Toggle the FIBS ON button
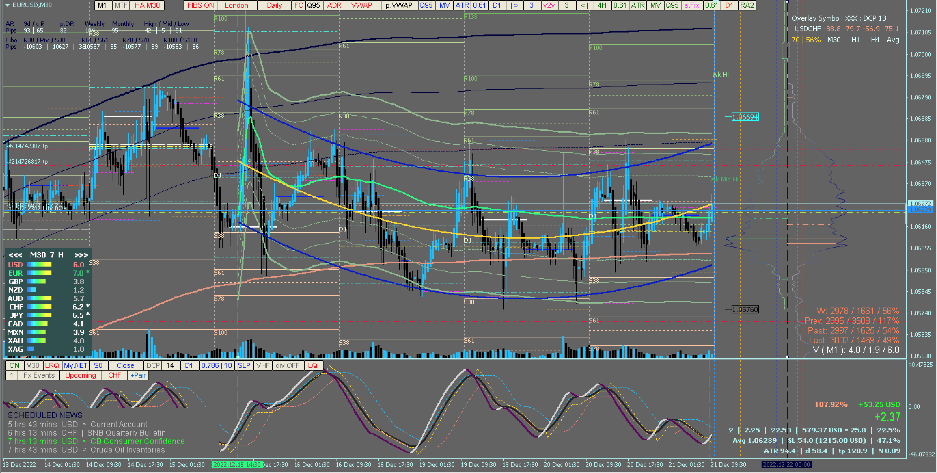Image resolution: width=937 pixels, height=473 pixels. pos(200,5)
